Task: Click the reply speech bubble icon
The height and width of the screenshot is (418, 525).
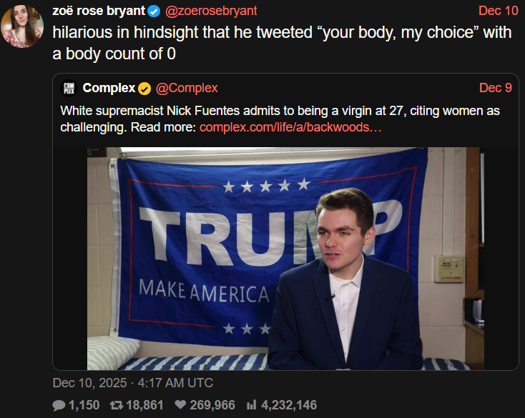Action: click(x=59, y=405)
